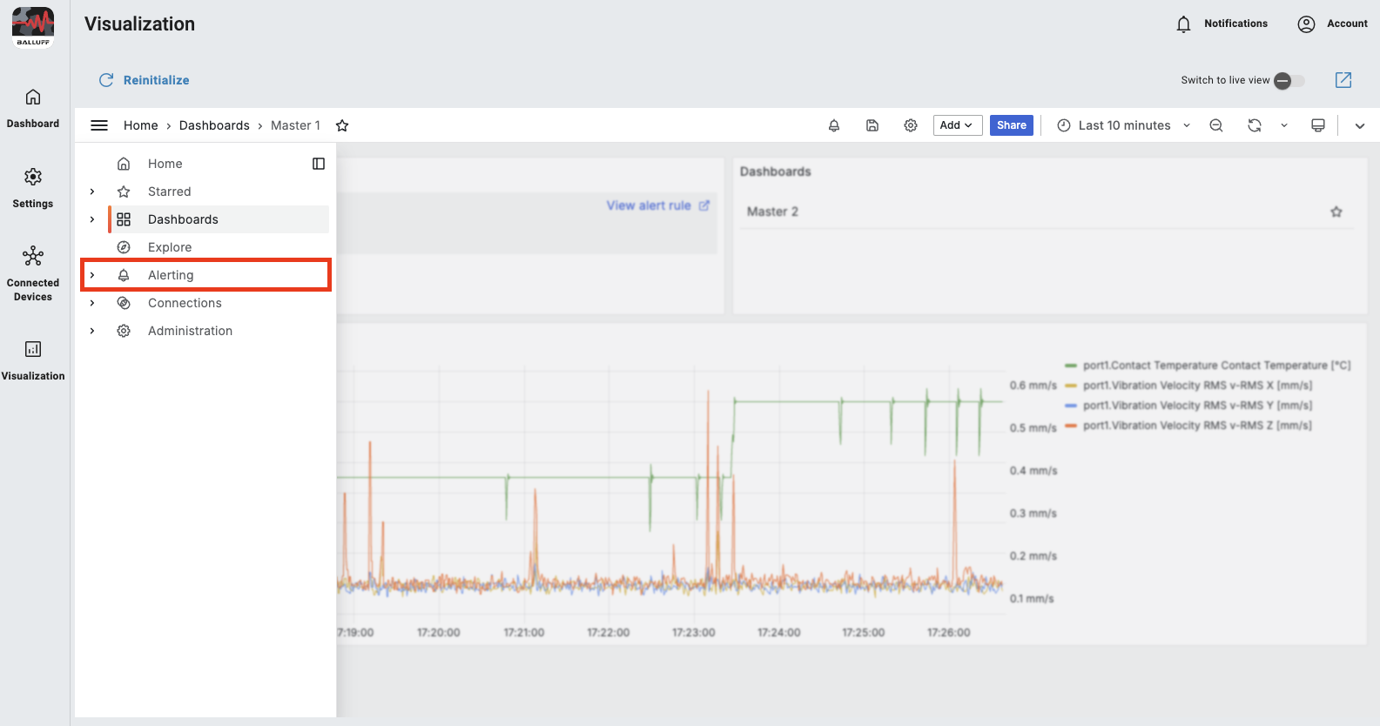Image resolution: width=1380 pixels, height=726 pixels.
Task: Select Explore in the navigation menu
Action: point(170,247)
